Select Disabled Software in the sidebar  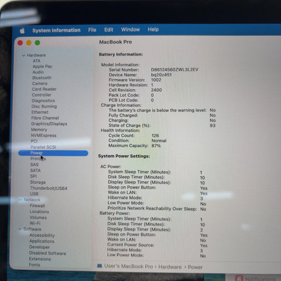[x=47, y=253]
